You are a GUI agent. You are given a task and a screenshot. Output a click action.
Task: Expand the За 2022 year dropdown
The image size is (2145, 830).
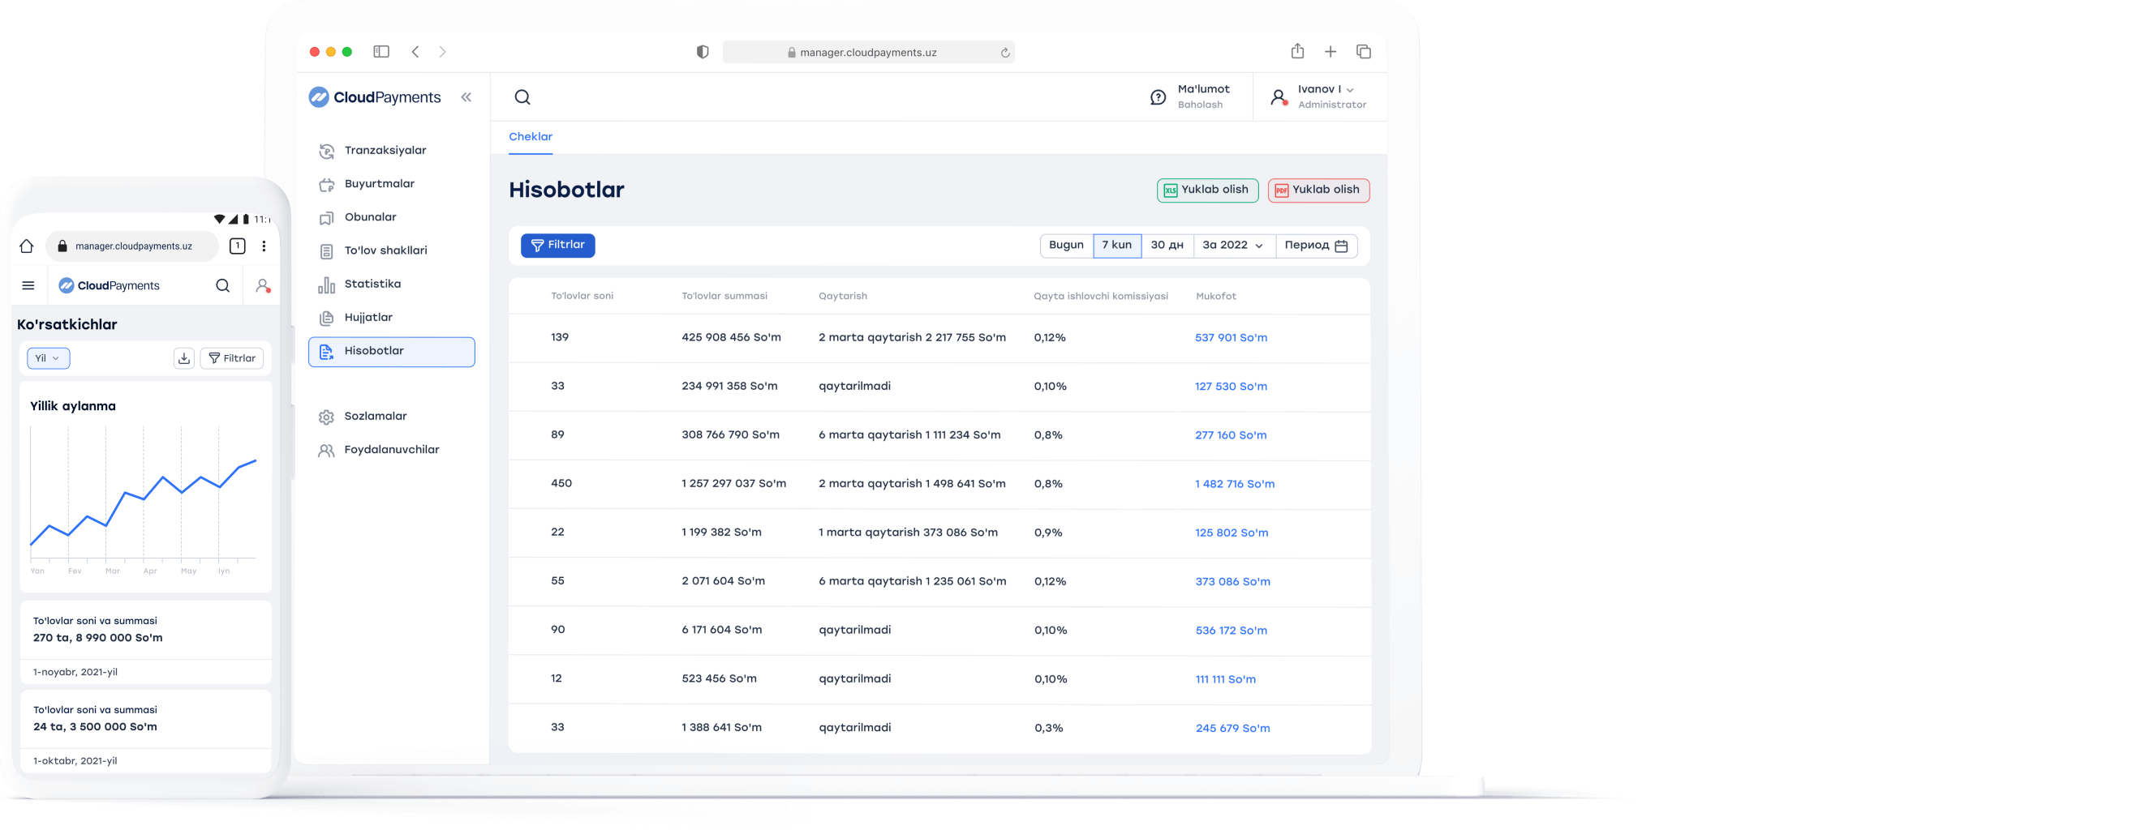point(1233,246)
